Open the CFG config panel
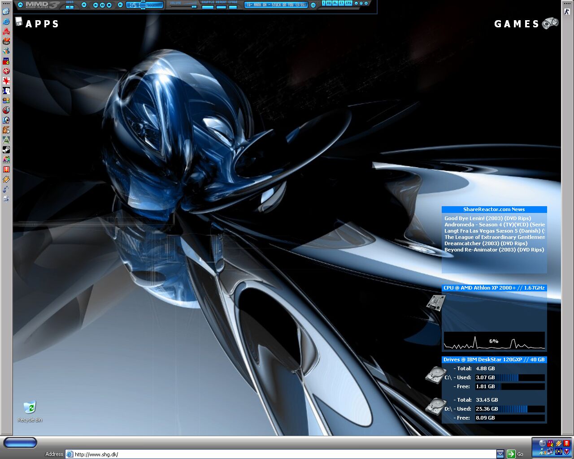The image size is (574, 459). coord(348,3)
